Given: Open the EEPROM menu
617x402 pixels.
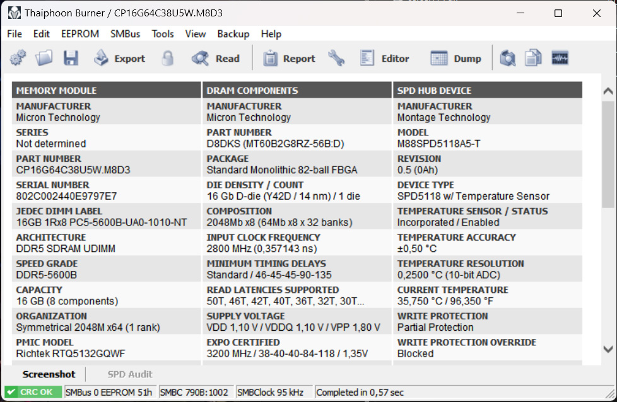Looking at the screenshot, I should [x=80, y=34].
